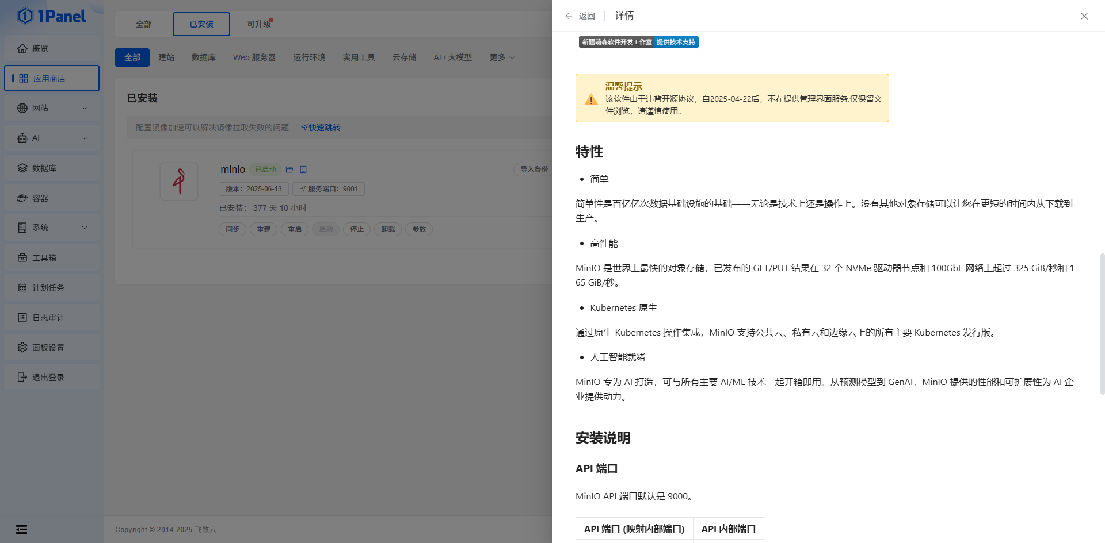
Task: Click the 新疆萌森软件开发工作室 support badge
Action: [639, 42]
